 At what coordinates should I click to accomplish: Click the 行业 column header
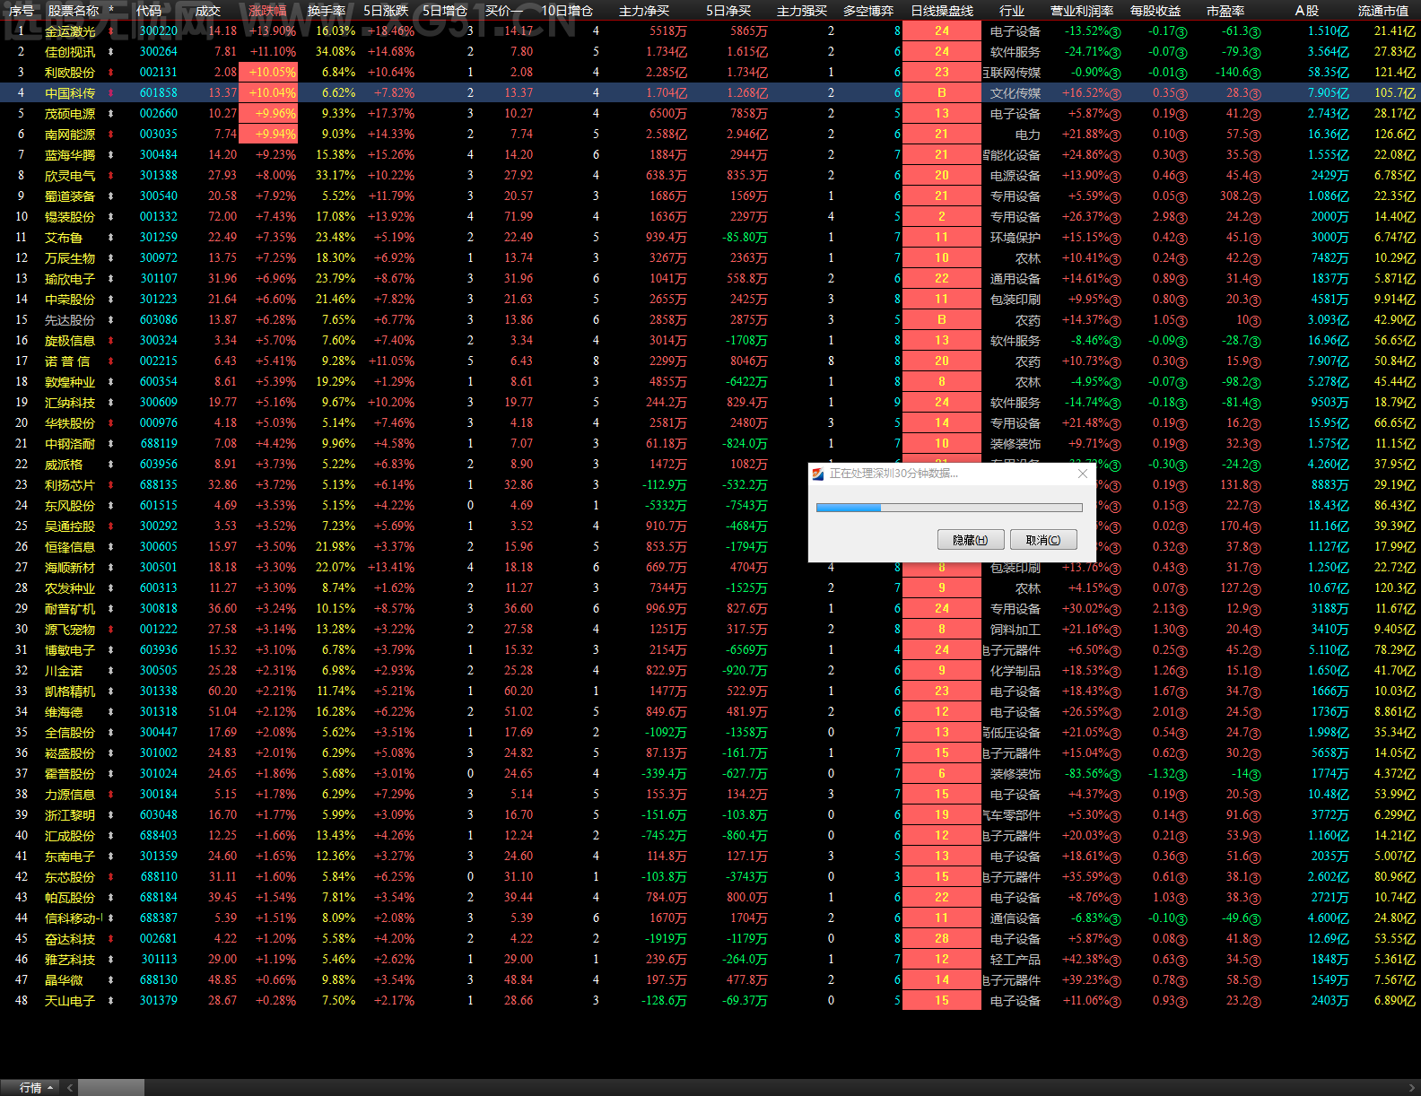pos(1012,11)
